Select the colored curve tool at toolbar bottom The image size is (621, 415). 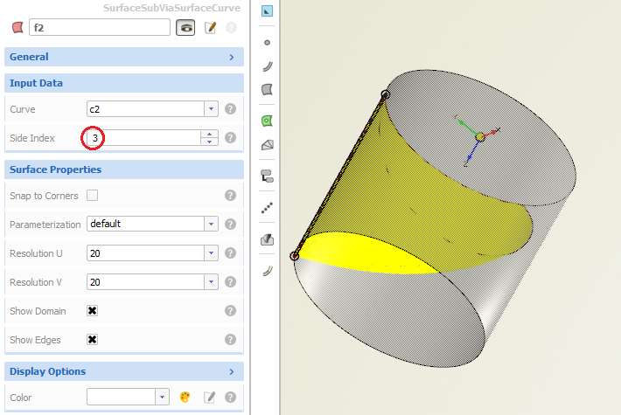click(x=268, y=271)
